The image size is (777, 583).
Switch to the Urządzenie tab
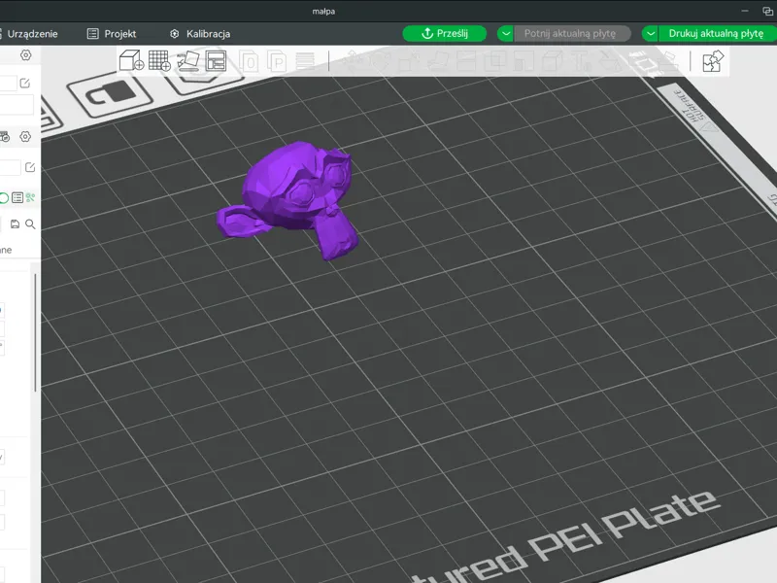tap(29, 34)
